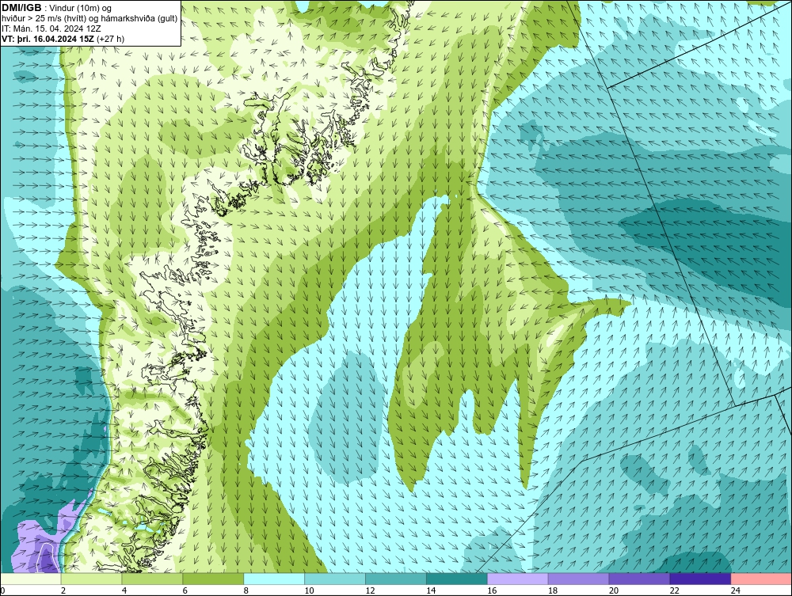Click the '8' scale label
792x596 pixels.
(x=246, y=590)
